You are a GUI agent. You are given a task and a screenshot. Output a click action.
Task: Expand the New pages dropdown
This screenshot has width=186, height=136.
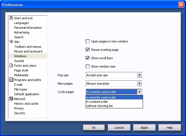pyautogui.click(x=139, y=83)
